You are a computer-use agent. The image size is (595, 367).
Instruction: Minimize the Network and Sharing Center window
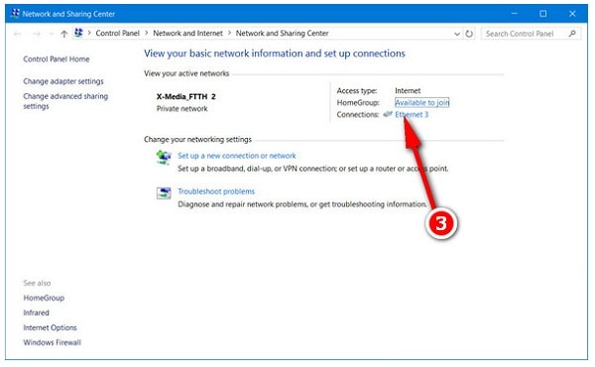pyautogui.click(x=514, y=14)
